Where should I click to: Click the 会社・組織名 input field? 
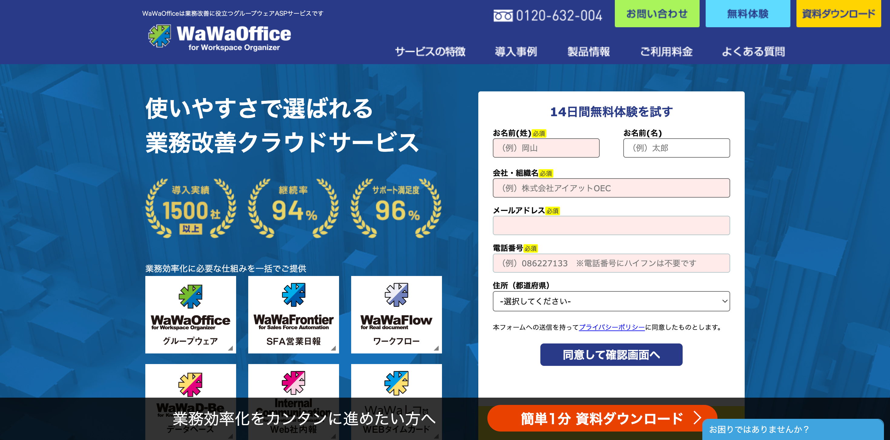[x=611, y=188]
